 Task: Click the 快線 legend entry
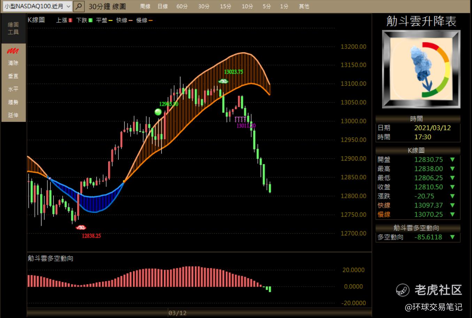pos(124,20)
